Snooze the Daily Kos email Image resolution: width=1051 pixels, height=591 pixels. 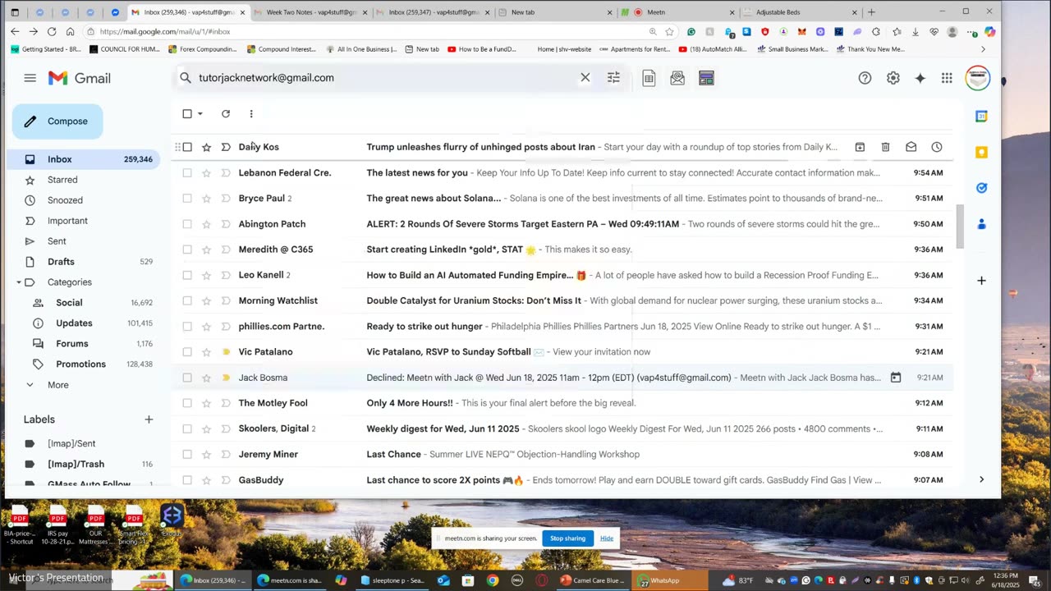[937, 147]
